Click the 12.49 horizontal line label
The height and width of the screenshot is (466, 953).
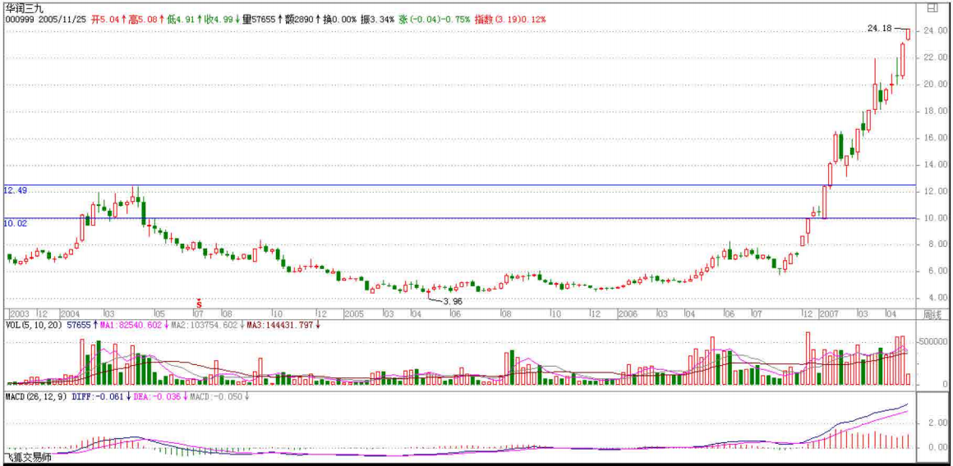pos(16,190)
